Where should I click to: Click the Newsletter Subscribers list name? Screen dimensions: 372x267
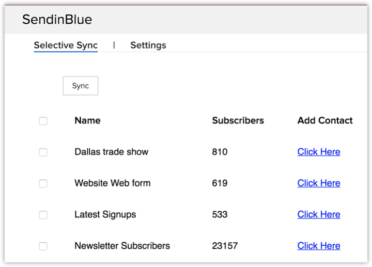[x=122, y=246]
